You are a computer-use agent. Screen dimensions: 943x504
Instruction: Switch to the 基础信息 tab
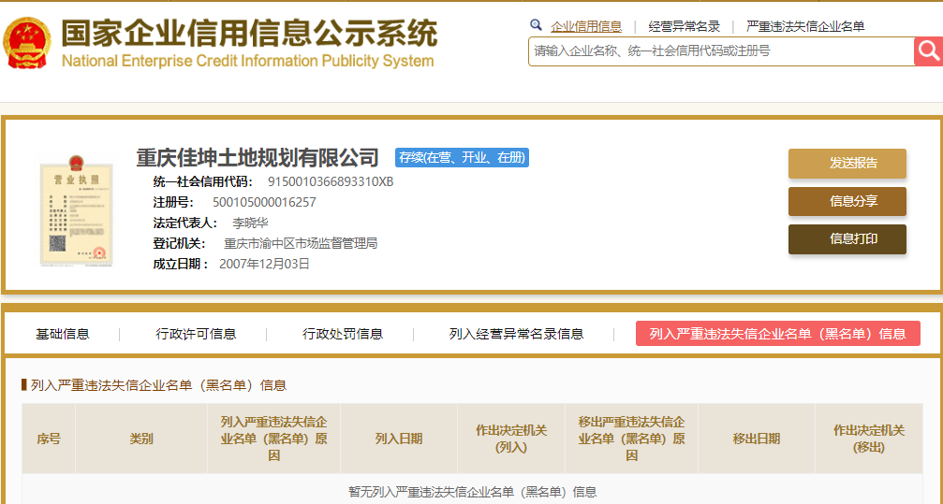pyautogui.click(x=63, y=334)
